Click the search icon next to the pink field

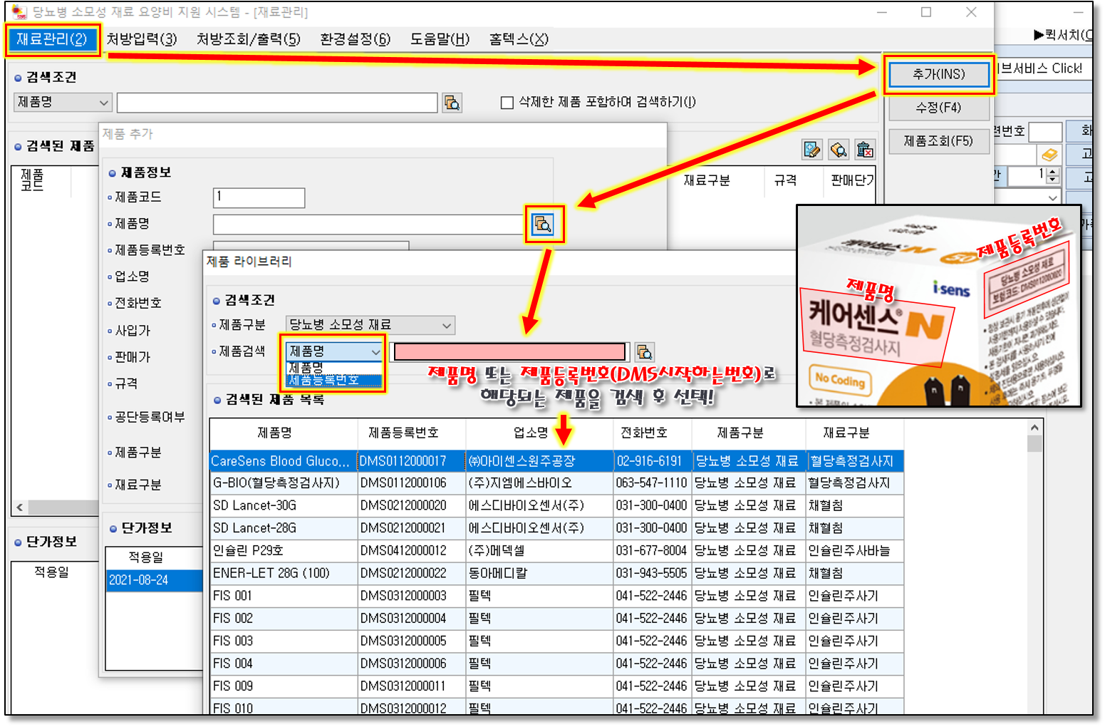[x=645, y=352]
